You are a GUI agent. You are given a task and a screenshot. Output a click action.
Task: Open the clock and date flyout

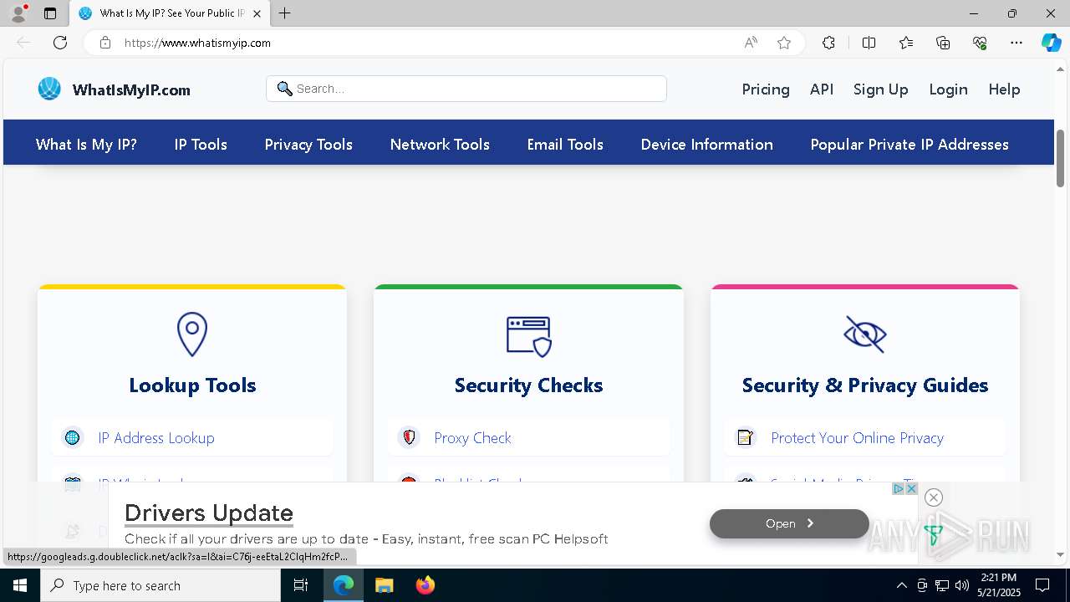pos(999,585)
